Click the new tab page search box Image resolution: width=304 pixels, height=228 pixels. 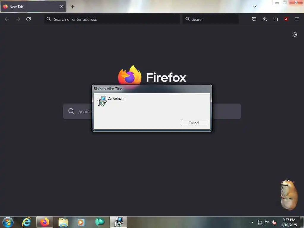pyautogui.click(x=152, y=111)
